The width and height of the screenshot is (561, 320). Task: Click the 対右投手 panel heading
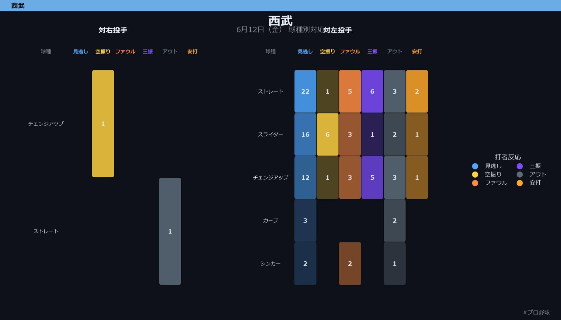113,30
